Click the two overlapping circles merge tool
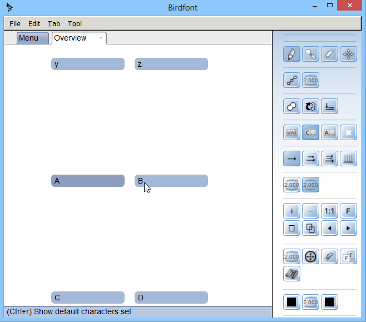Screen dimensions: 366x322 pyautogui.click(x=291, y=106)
